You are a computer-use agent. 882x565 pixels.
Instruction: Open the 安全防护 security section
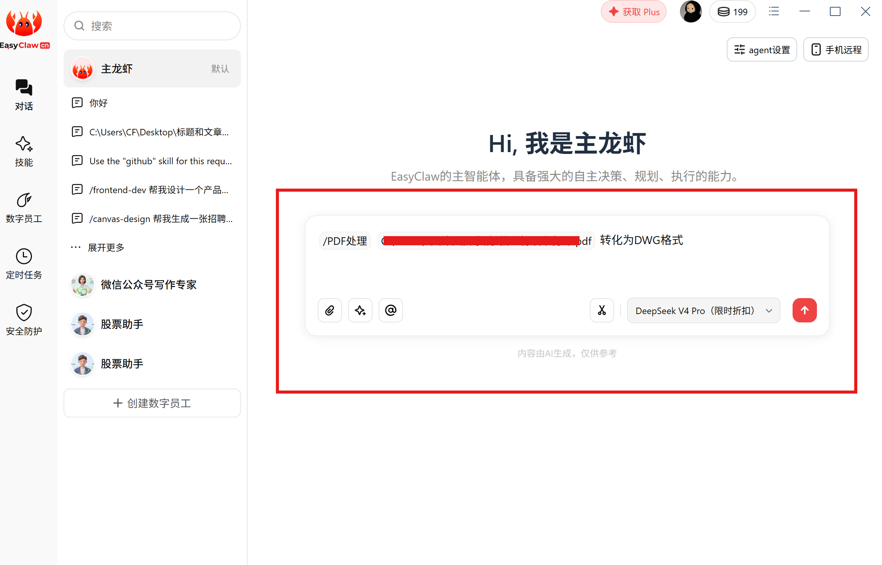tap(24, 320)
